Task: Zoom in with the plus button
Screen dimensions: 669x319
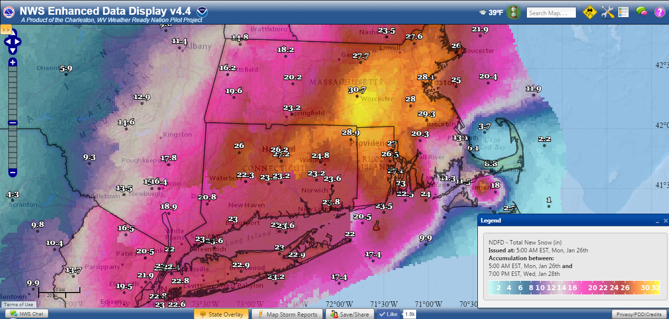Action: pos(12,62)
